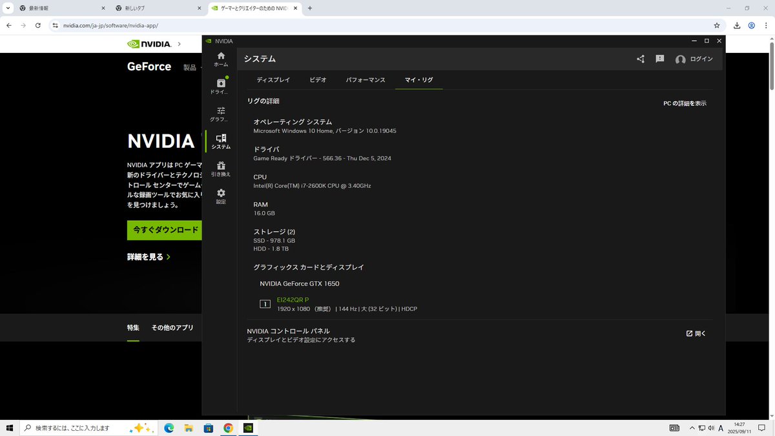This screenshot has height=436, width=775.
Task: Click その他のアプリ on the webpage
Action: pos(172,328)
